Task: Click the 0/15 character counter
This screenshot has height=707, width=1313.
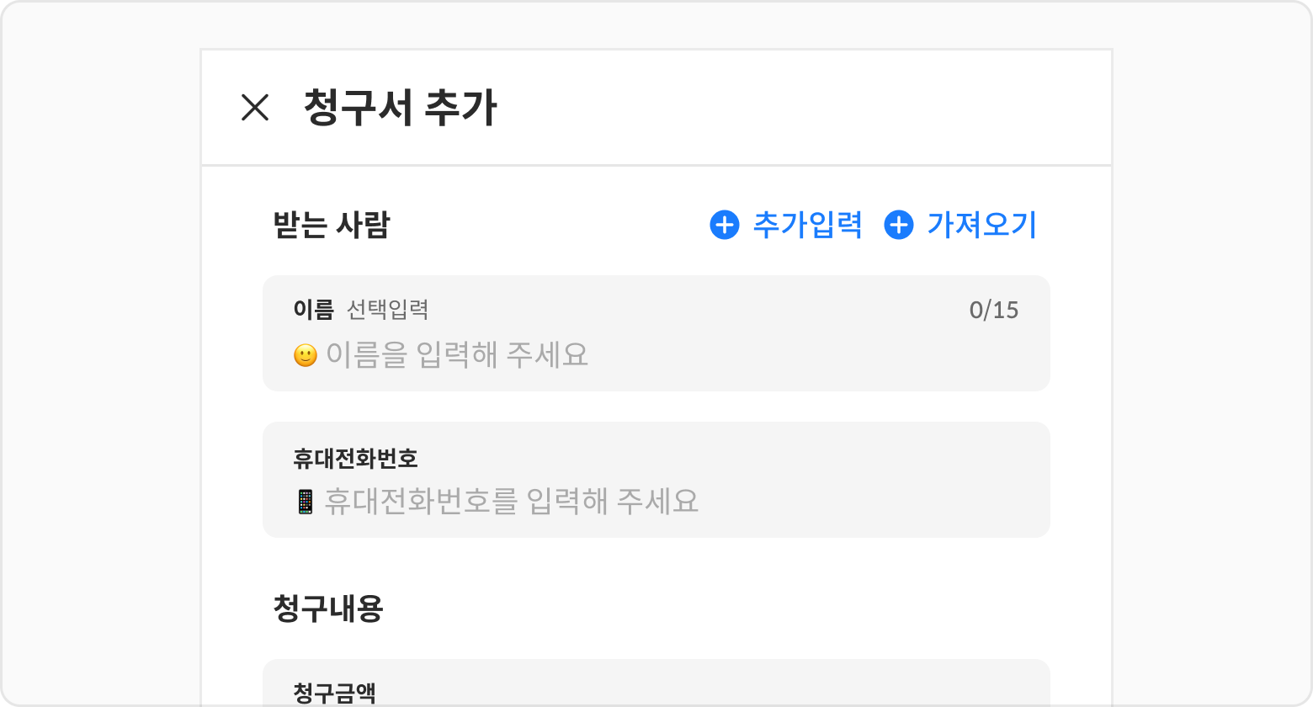Action: 994,310
